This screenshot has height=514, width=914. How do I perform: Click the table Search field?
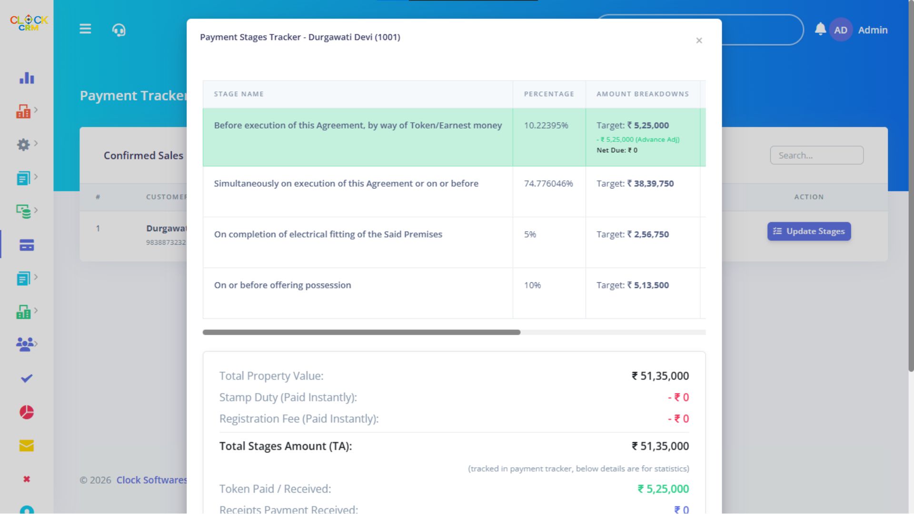pos(816,155)
